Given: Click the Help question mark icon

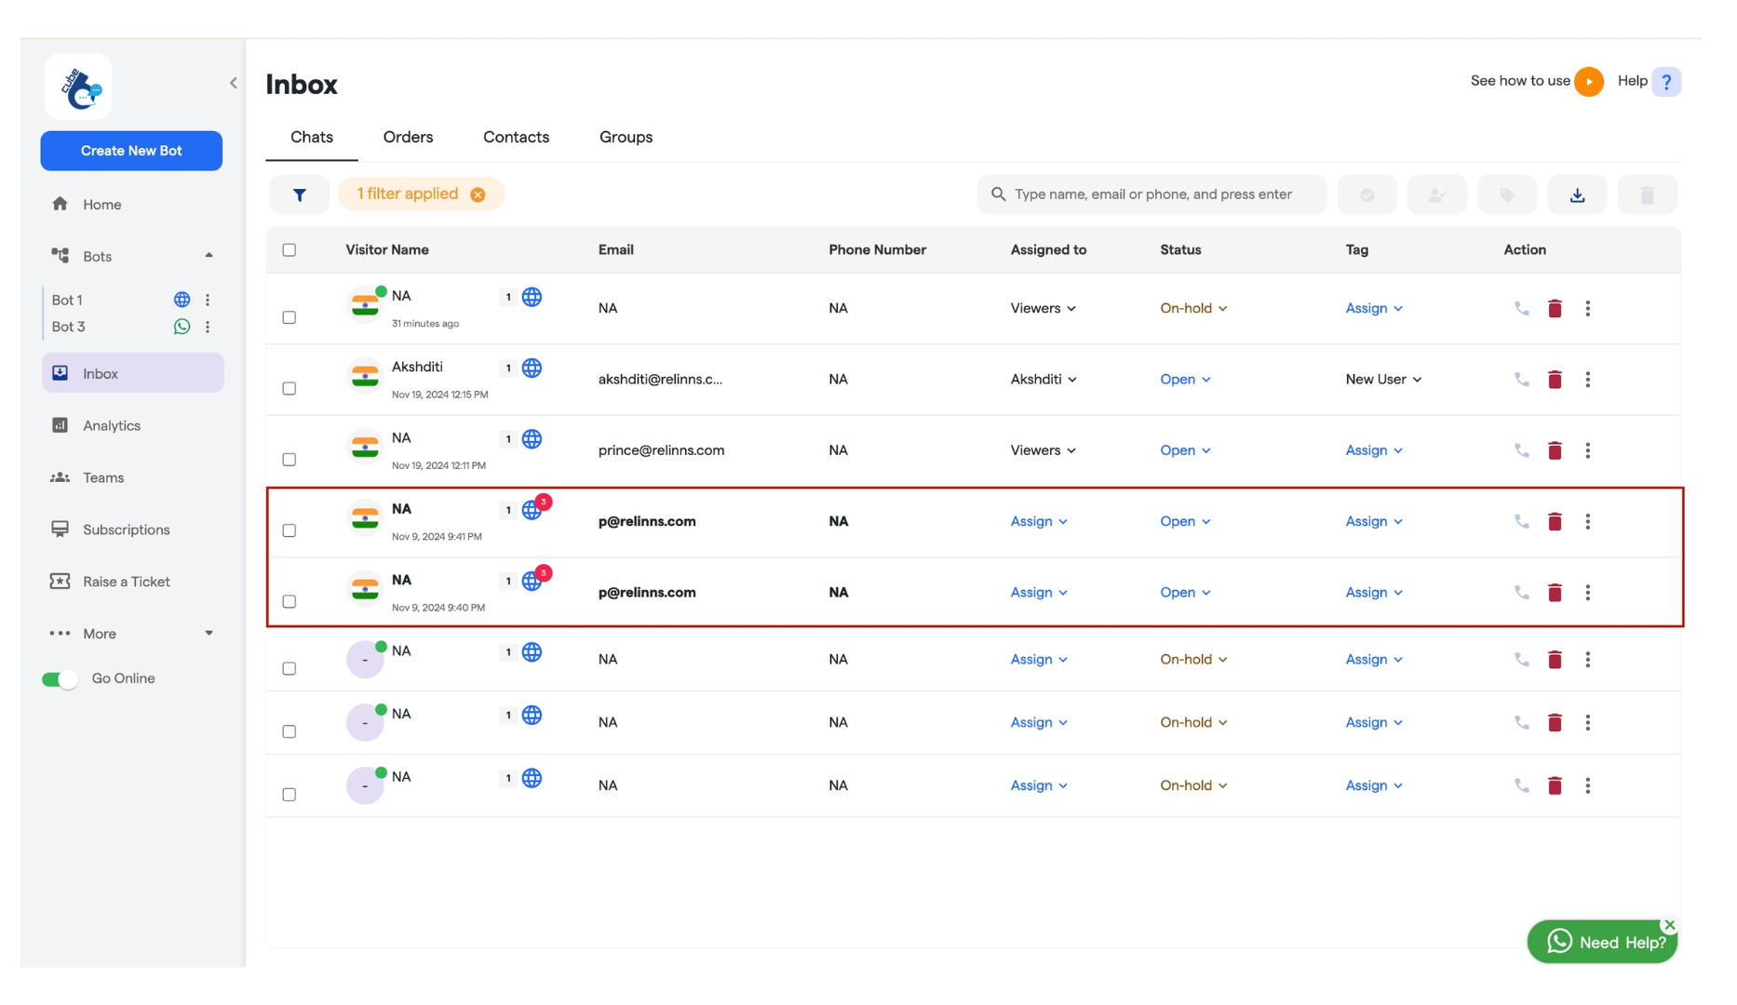Looking at the screenshot, I should (1666, 82).
